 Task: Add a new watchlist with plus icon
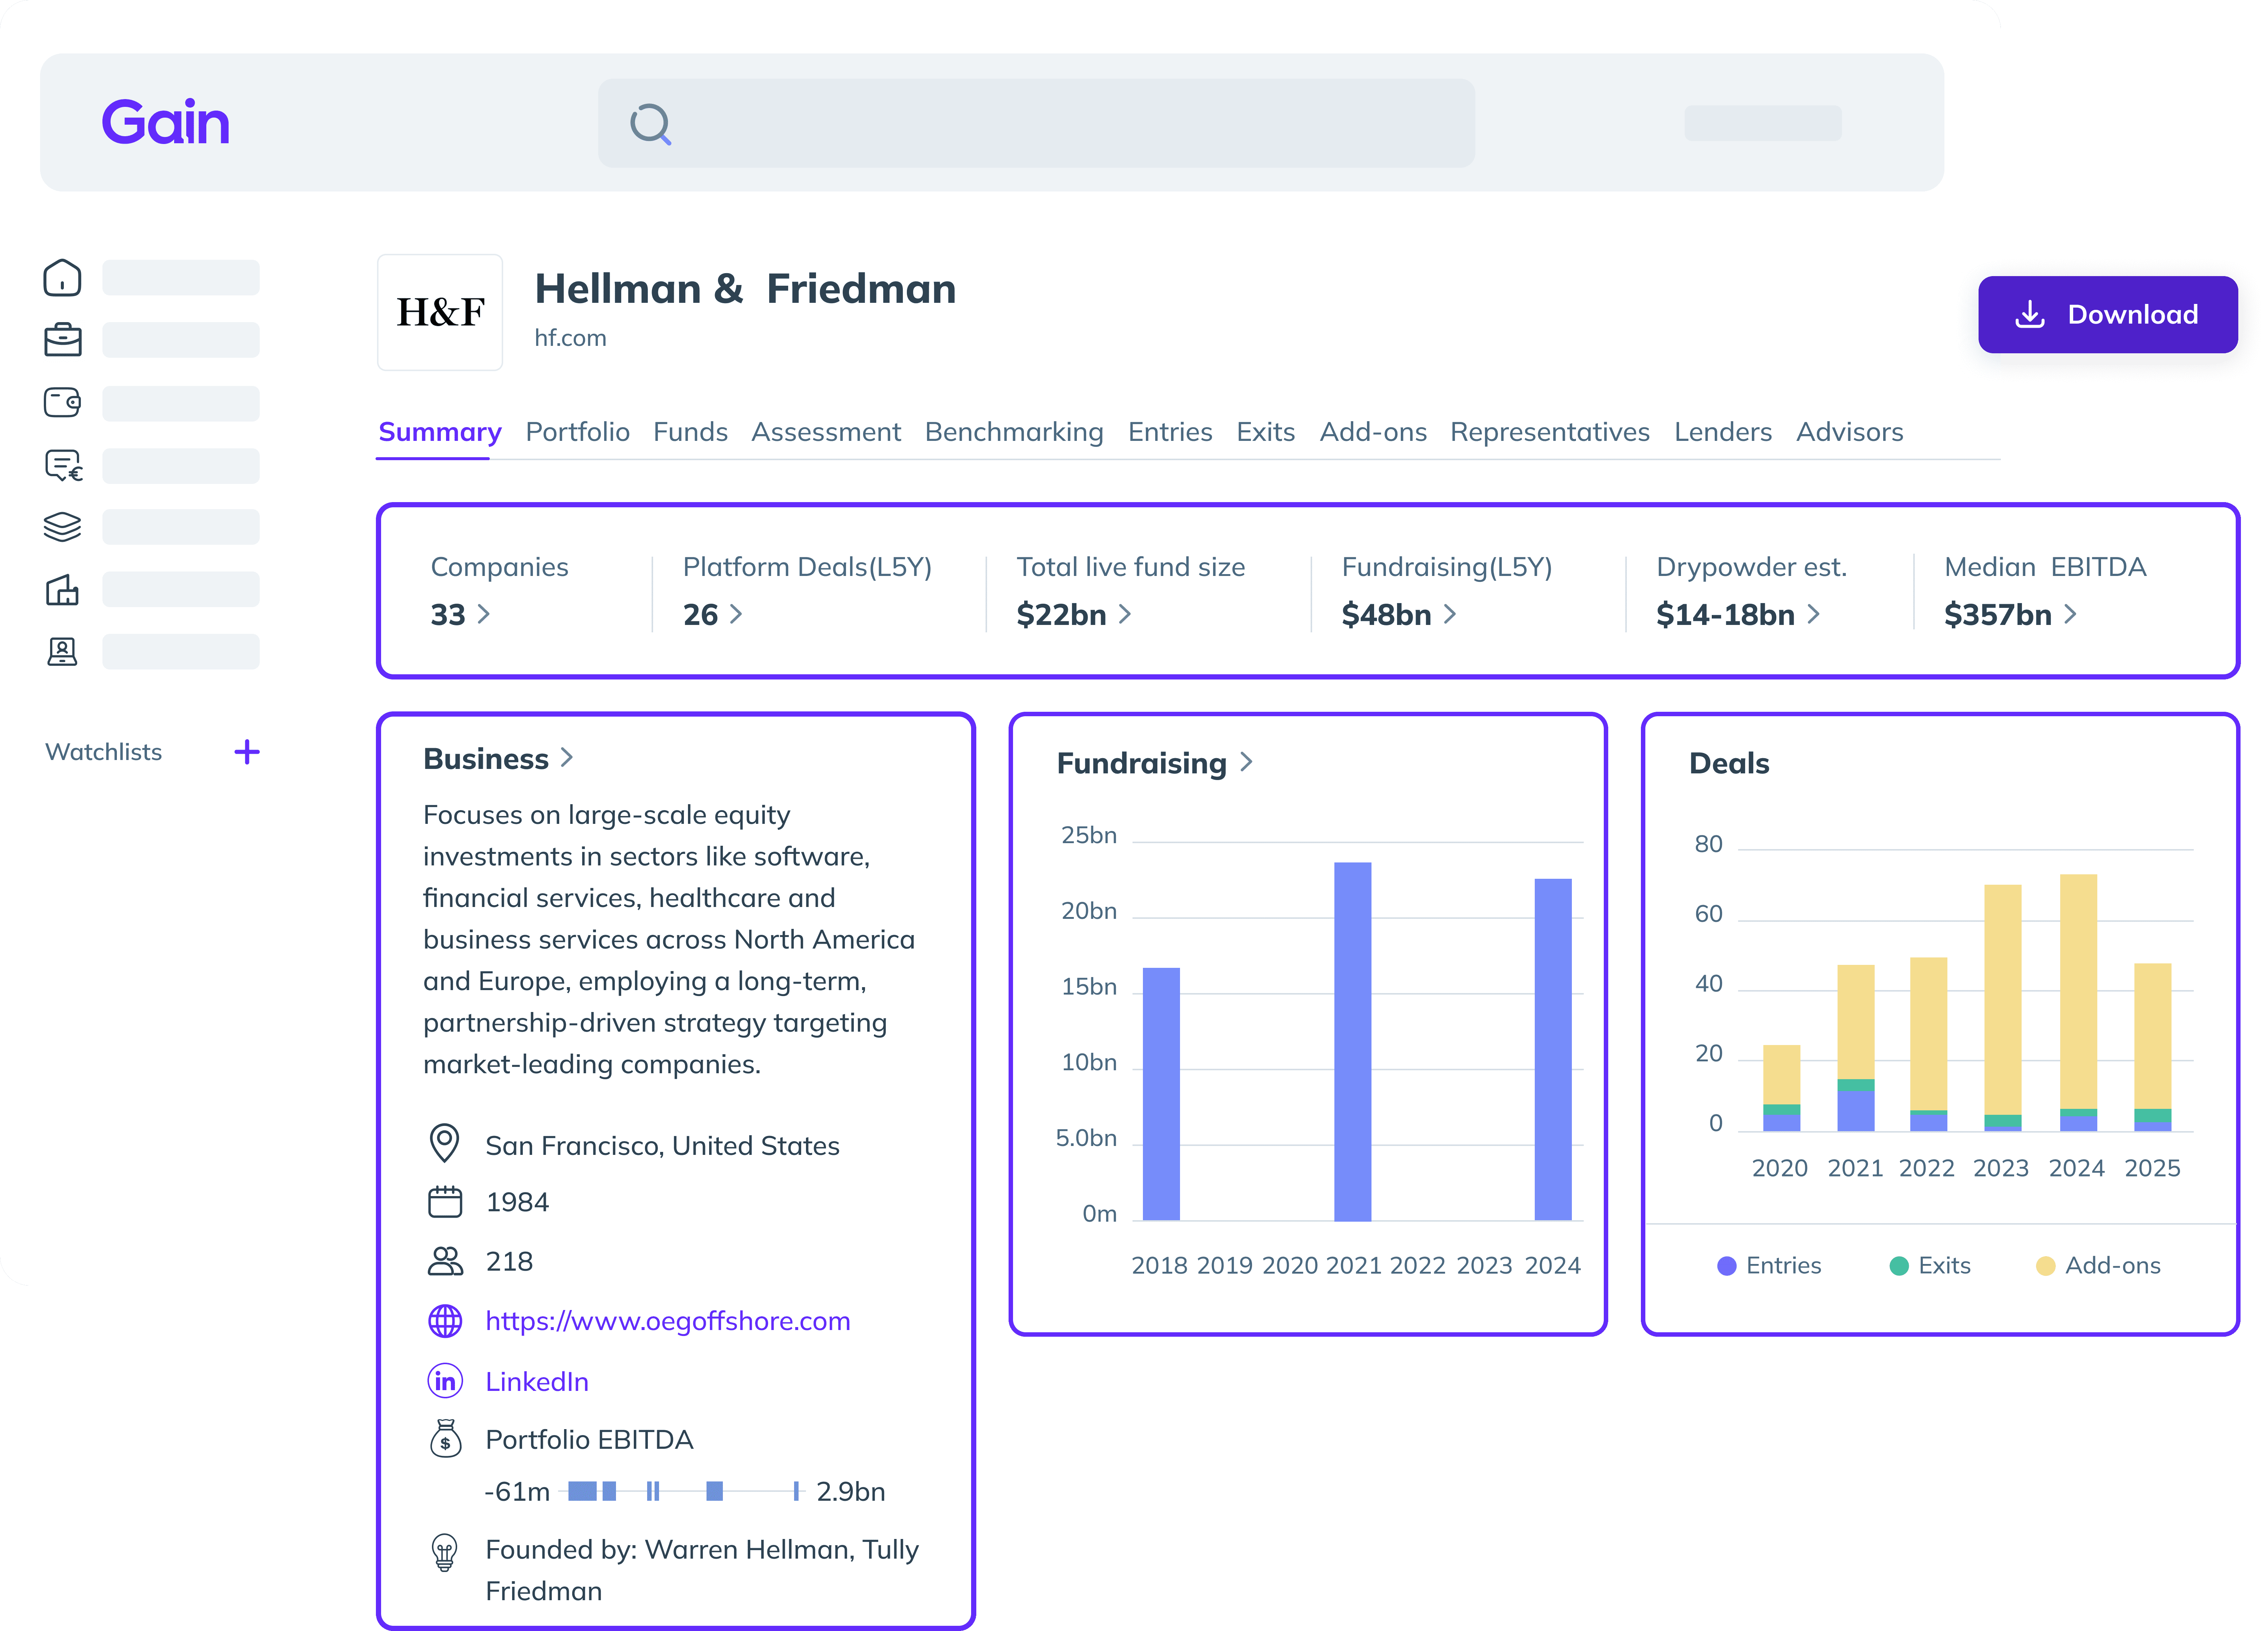(x=247, y=752)
